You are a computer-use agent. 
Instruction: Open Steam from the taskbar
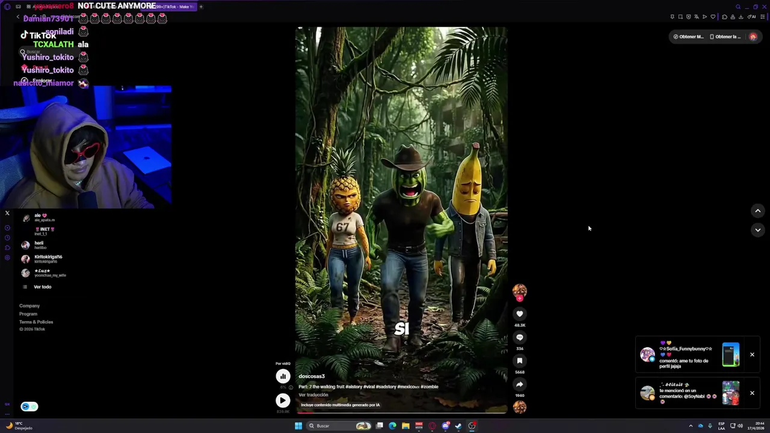[458, 426]
